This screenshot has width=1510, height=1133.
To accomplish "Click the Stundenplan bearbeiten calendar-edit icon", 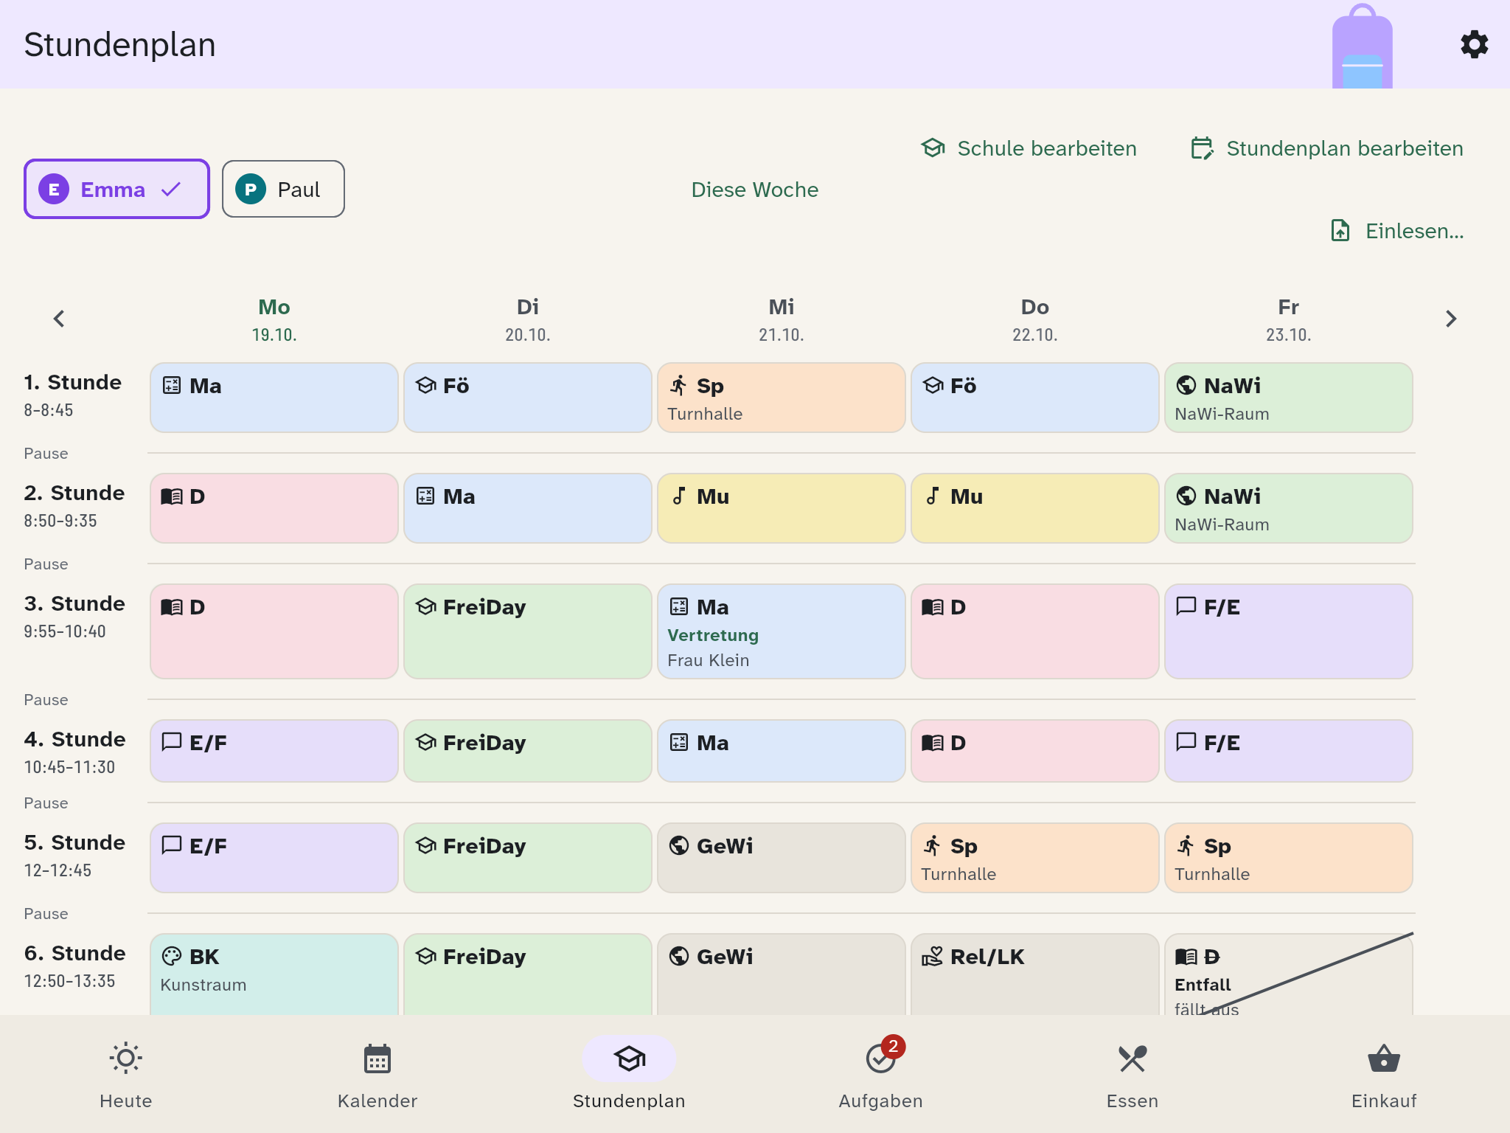I will point(1203,148).
